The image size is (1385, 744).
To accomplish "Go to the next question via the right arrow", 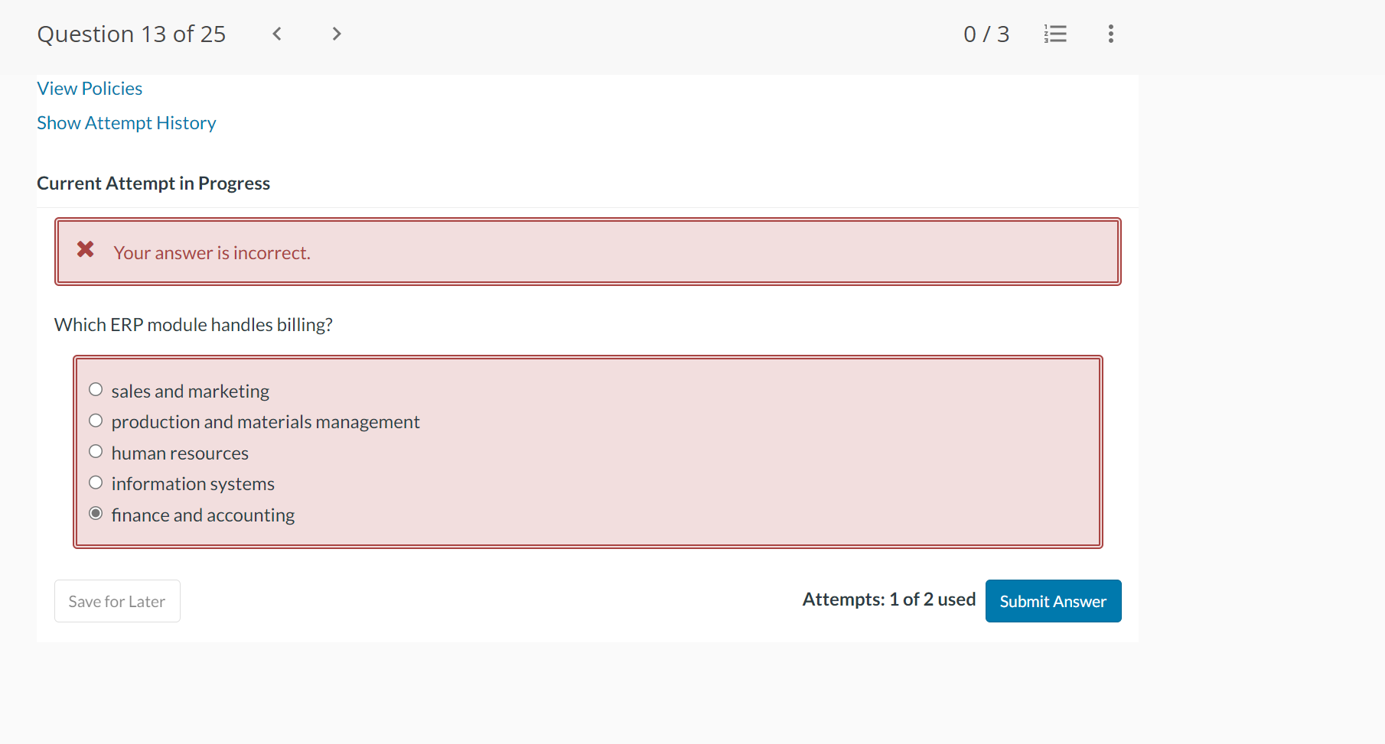I will (337, 34).
